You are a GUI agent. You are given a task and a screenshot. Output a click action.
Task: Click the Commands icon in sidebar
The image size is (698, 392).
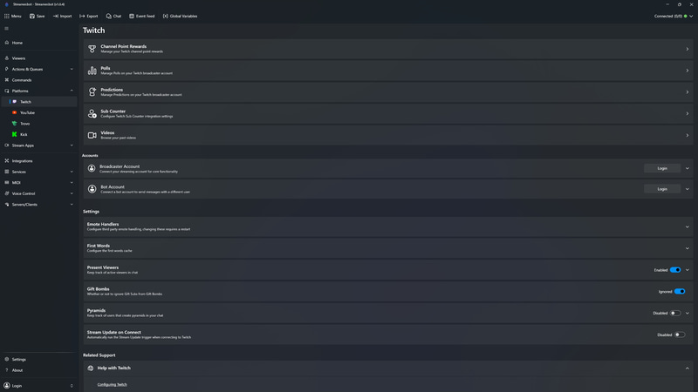[x=7, y=80]
